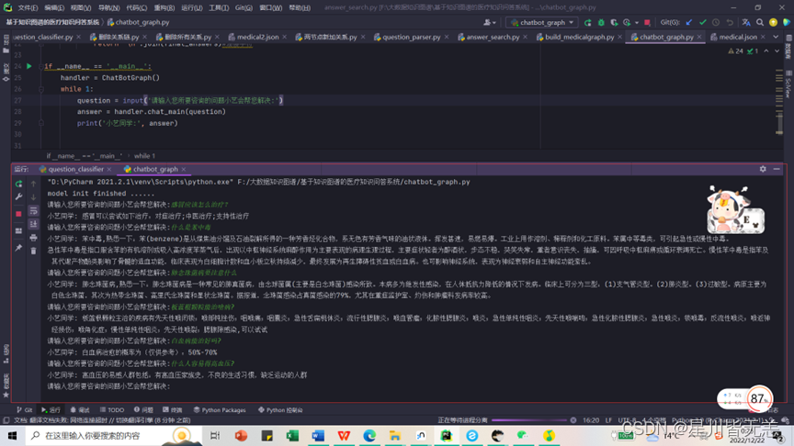This screenshot has width=794, height=446.
Task: Click Git commit green checkmark
Action: 702,22
